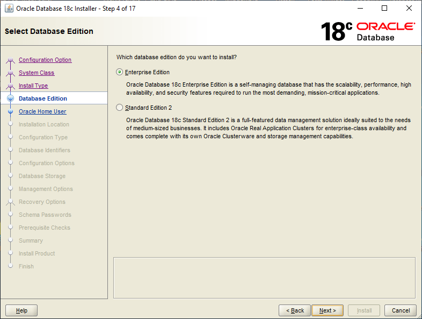This screenshot has width=422, height=319.
Task: Go to the System Class step
Action: pyautogui.click(x=37, y=73)
